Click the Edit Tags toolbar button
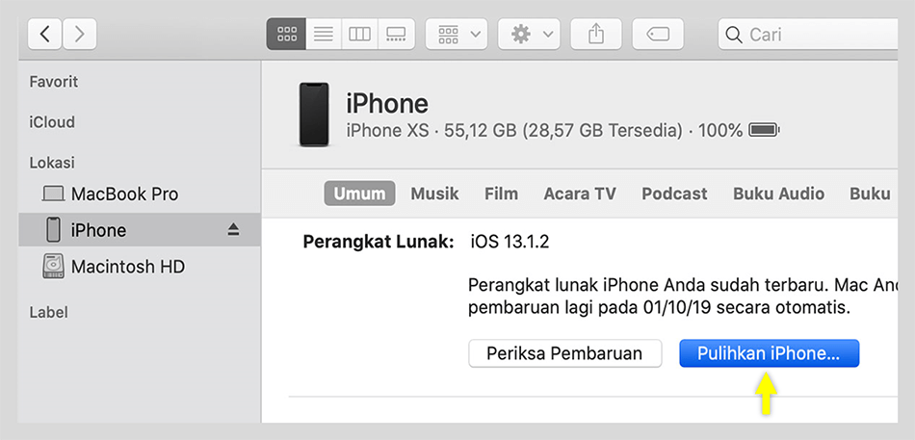The width and height of the screenshot is (915, 440). 658,35
